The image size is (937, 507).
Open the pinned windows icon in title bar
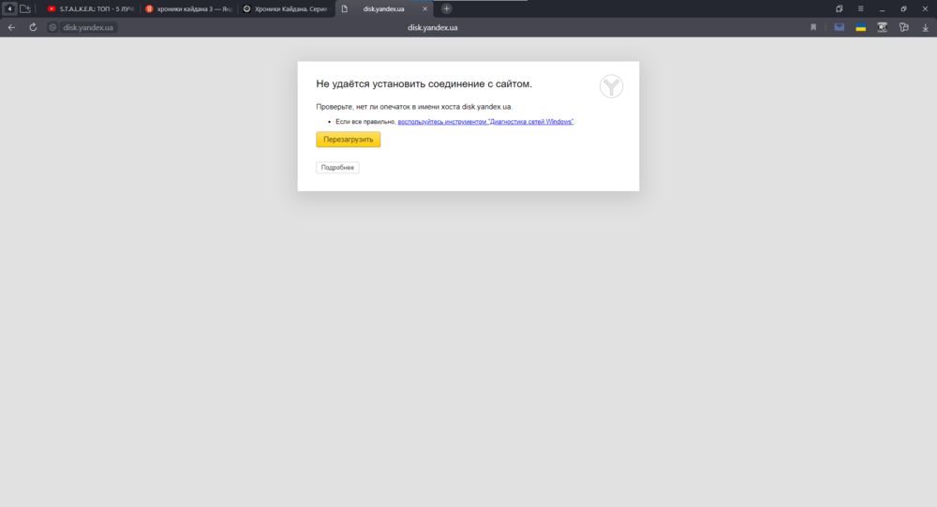tap(839, 9)
